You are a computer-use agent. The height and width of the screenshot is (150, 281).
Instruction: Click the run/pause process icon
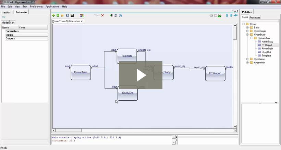click(111, 15)
